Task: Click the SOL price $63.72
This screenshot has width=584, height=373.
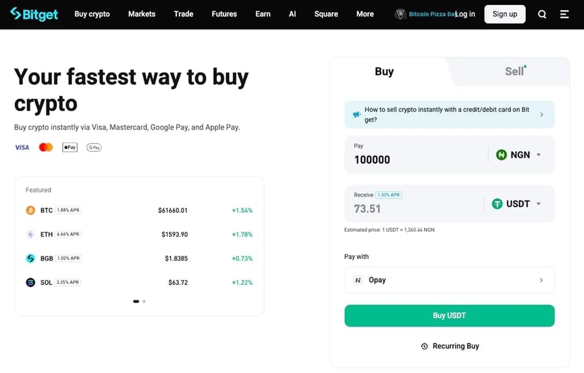Action: (x=178, y=283)
